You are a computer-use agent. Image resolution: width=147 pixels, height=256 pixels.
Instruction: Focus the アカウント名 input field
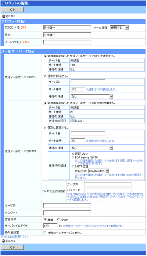(x=67, y=28)
